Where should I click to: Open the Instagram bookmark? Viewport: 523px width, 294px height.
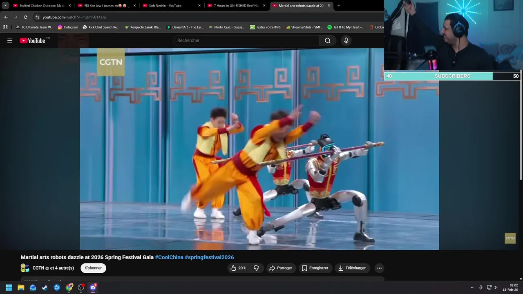click(x=68, y=27)
